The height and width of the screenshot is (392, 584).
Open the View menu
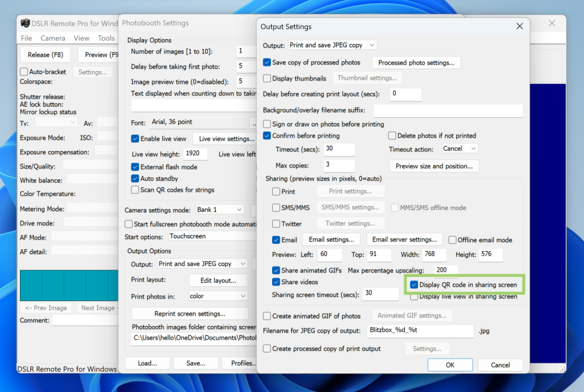point(82,38)
